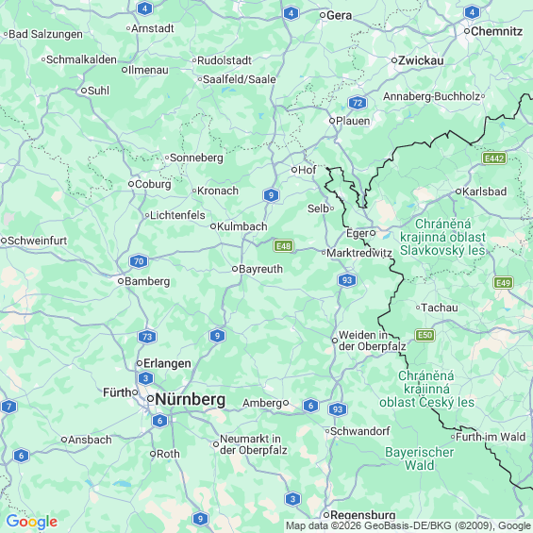This screenshot has height=533, width=533.
Task: Click the A93 highway shield near Schwandorf
Action: coord(337,409)
